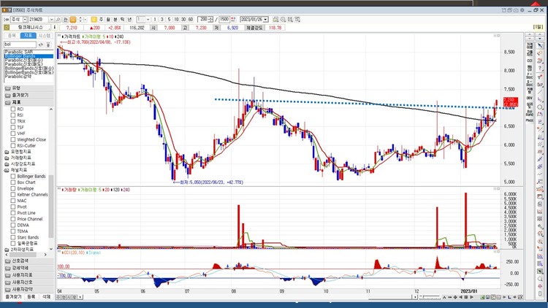The height and width of the screenshot is (308, 548).
Task: Click the stock search magnifier icon
Action: click(x=58, y=20)
